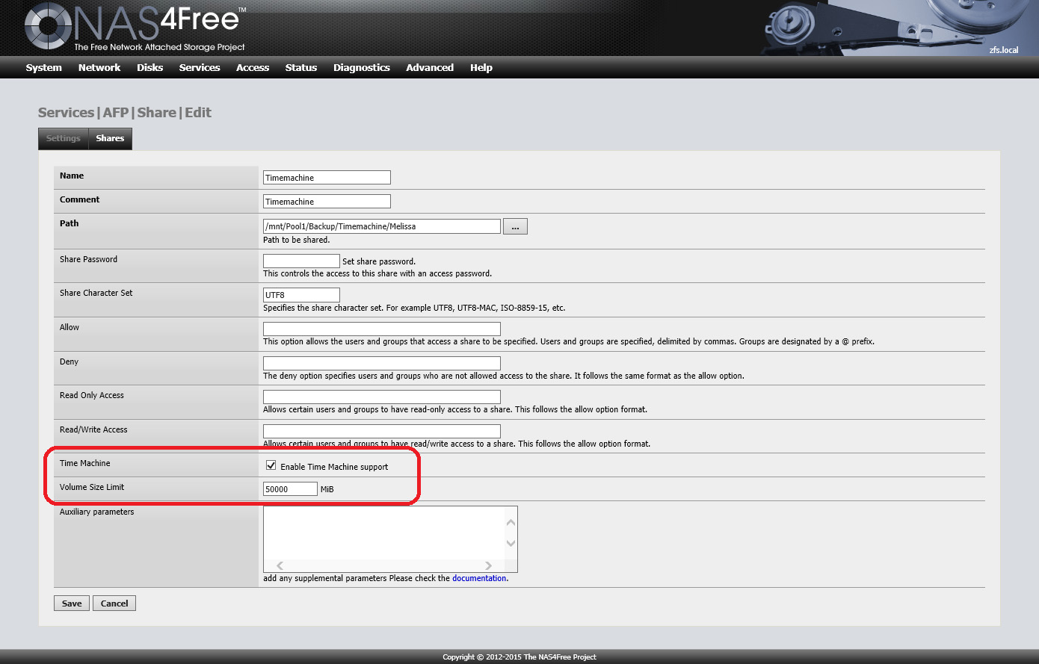This screenshot has height=664, width=1039.
Task: Save the AFP share settings
Action: coord(72,604)
